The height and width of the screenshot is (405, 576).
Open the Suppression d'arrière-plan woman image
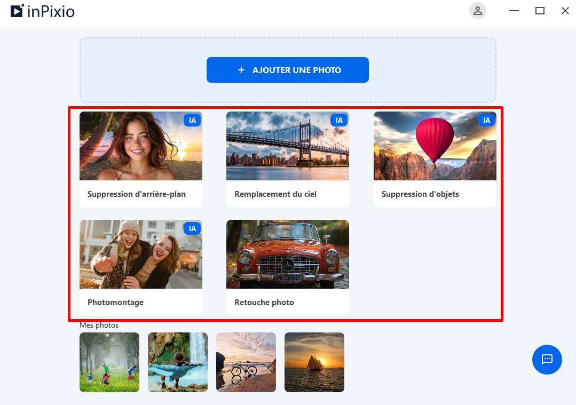coord(141,146)
